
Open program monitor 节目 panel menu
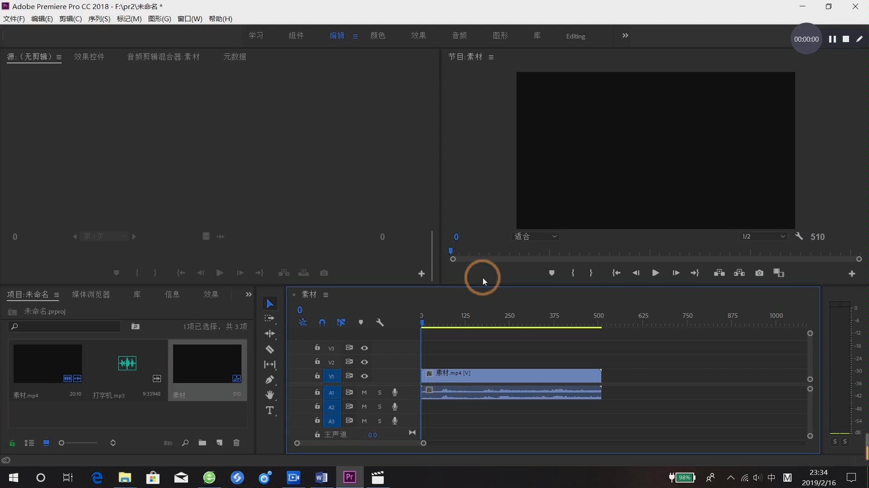[x=491, y=57]
